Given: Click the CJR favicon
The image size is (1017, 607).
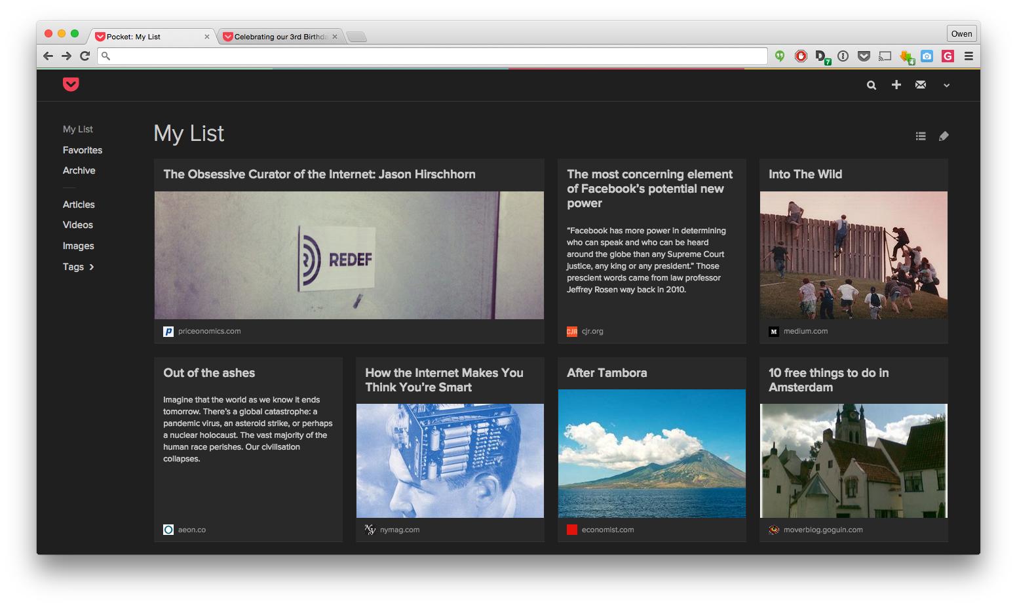Looking at the screenshot, I should click(572, 332).
